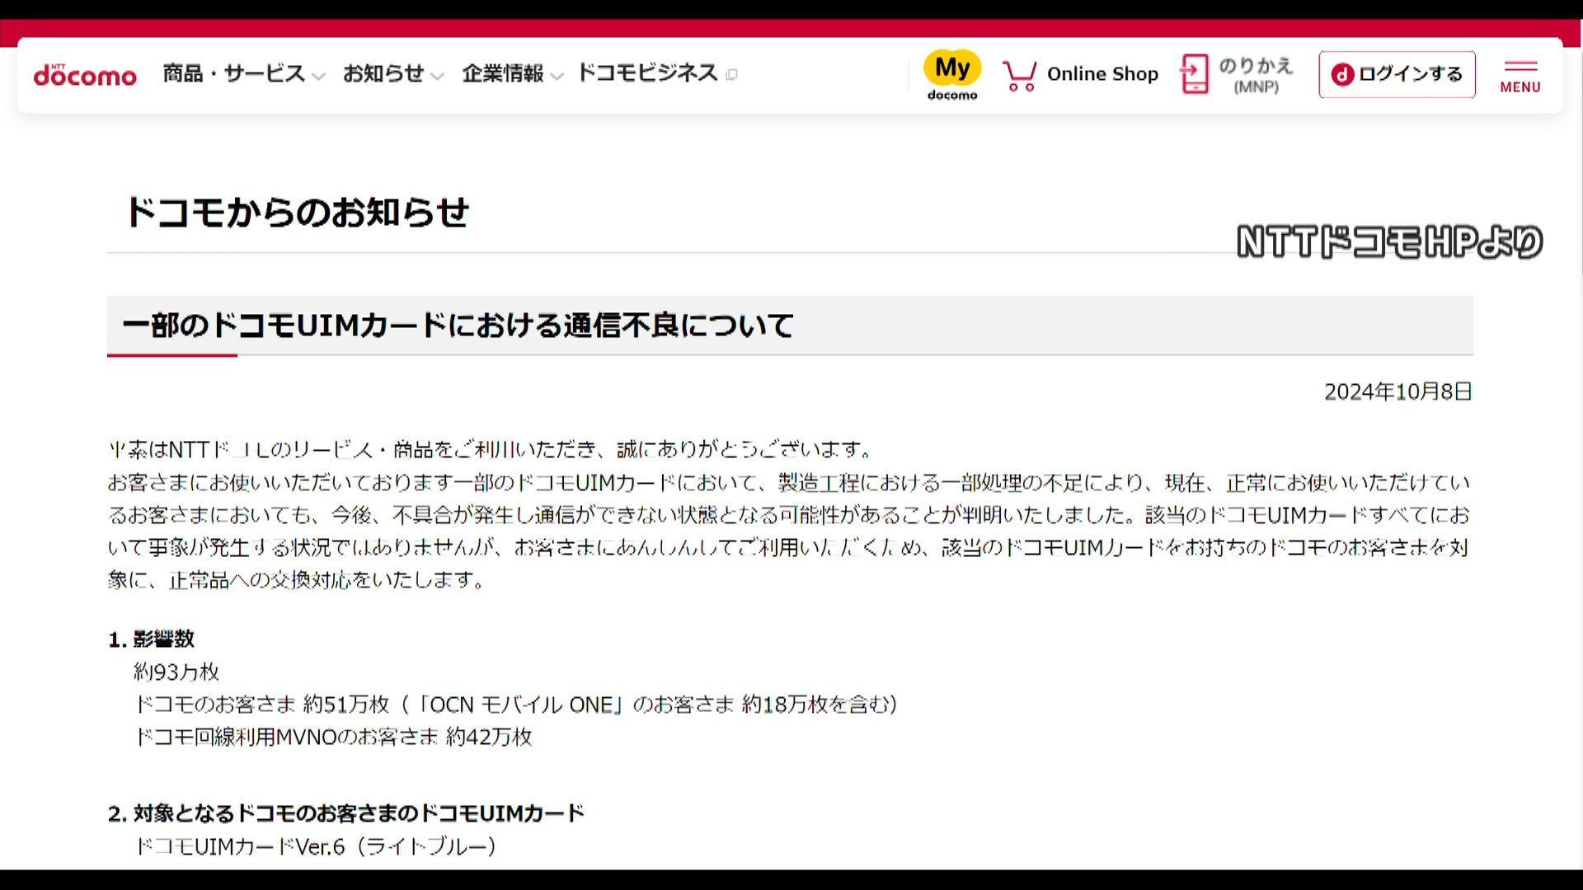
Task: Expand the お知らせ chevron
Action: 437,76
